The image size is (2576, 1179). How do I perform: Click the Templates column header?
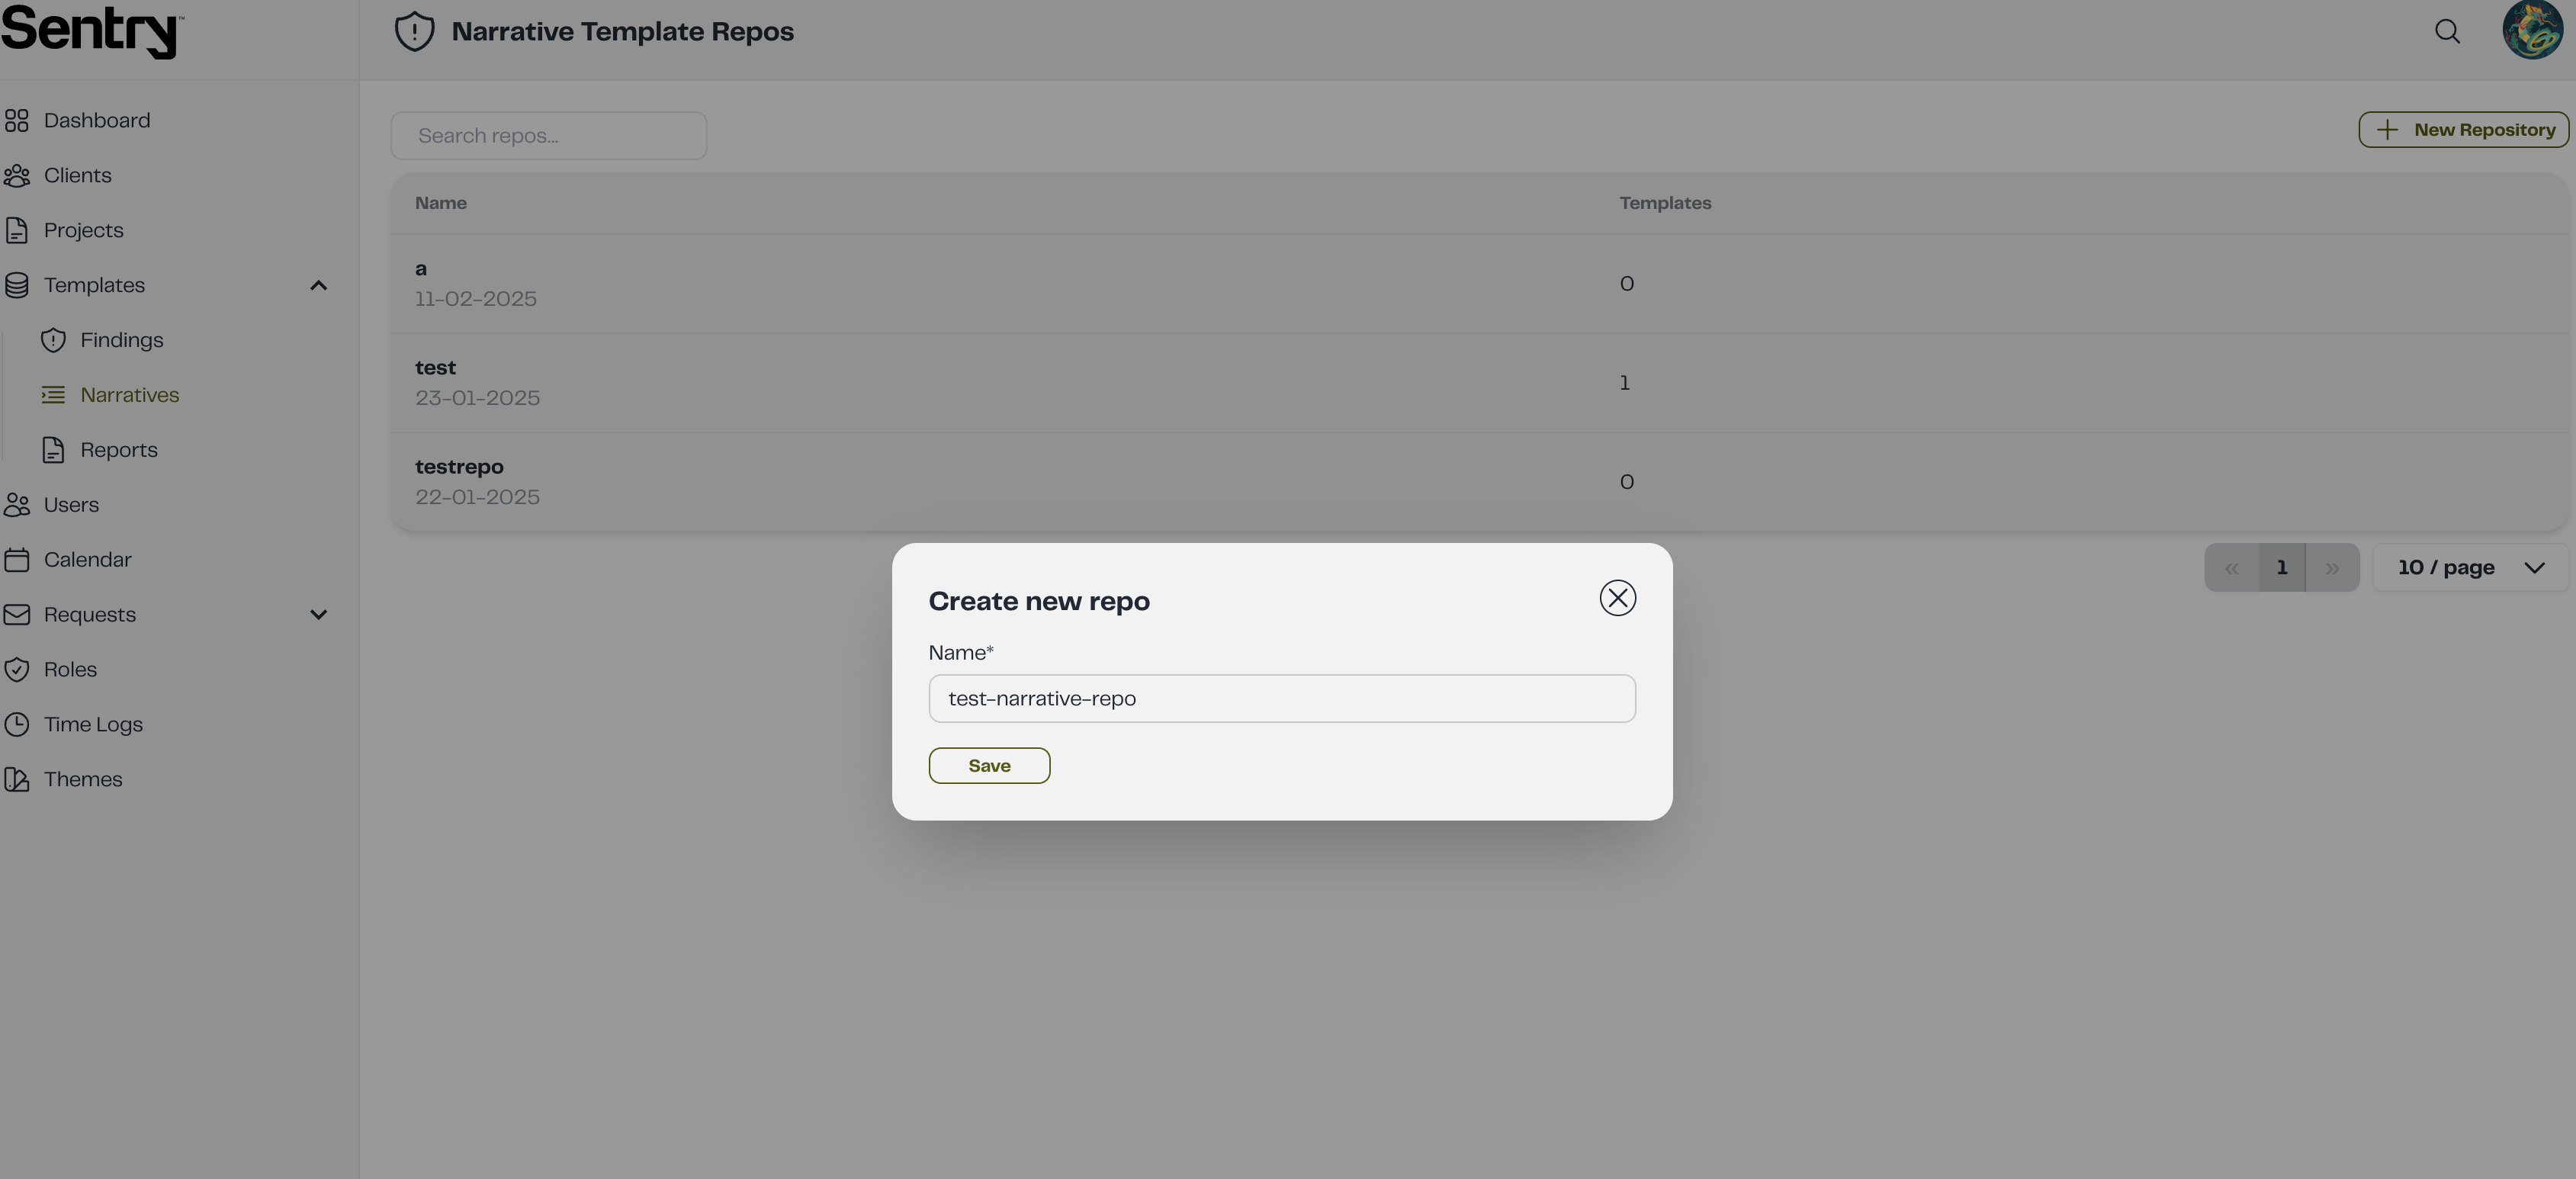[1665, 203]
